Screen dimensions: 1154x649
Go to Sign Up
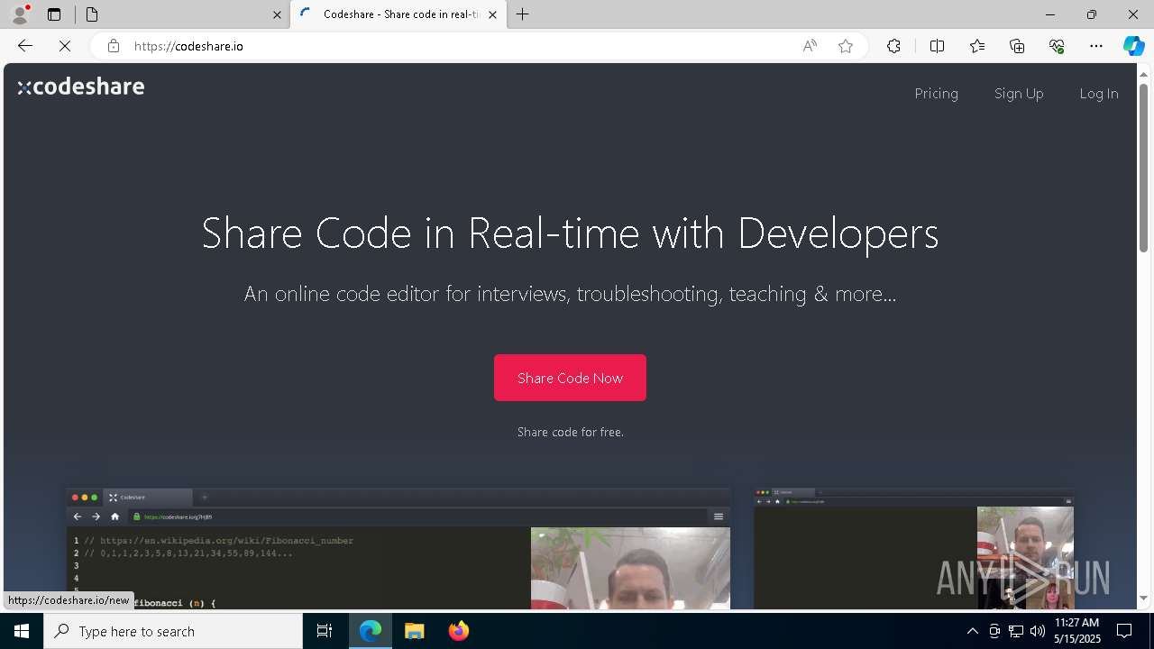point(1019,94)
